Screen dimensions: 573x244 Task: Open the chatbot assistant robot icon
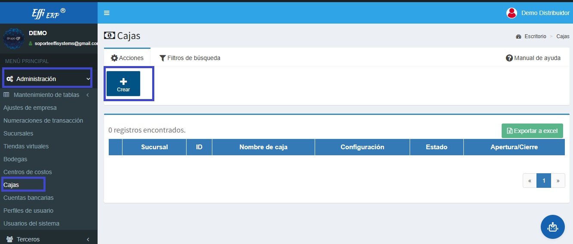[x=552, y=227]
